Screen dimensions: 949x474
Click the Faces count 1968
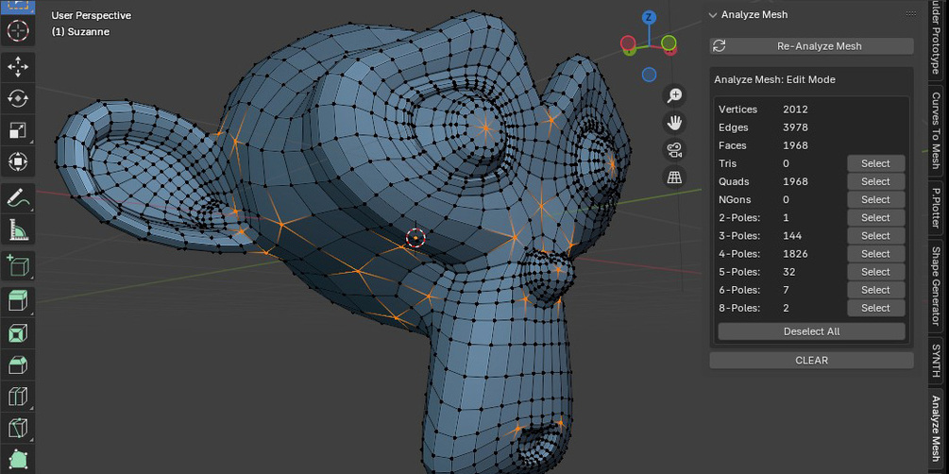tap(795, 145)
